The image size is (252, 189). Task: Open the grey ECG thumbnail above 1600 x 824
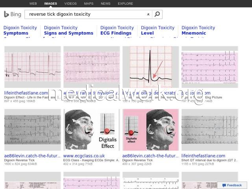point(33,130)
